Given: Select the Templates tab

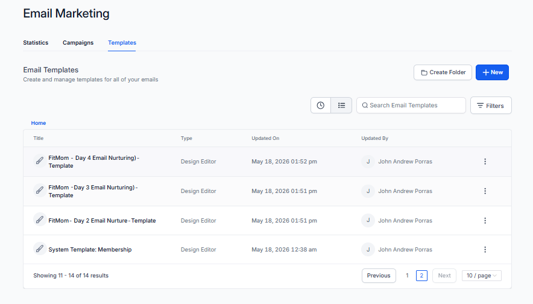Looking at the screenshot, I should click(x=122, y=43).
